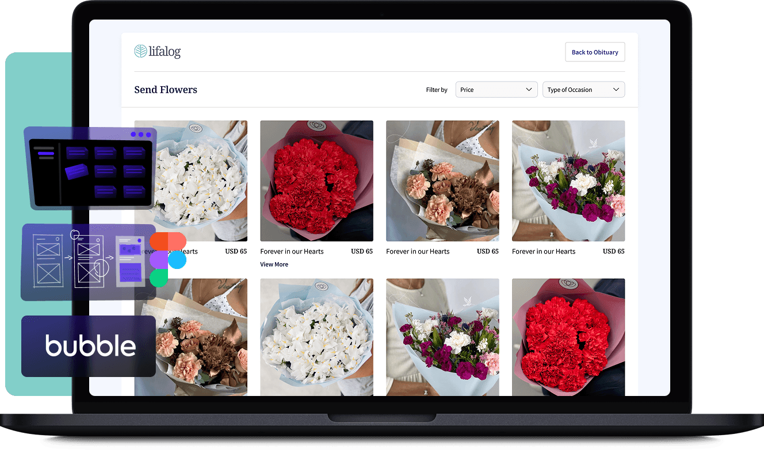Choose the peach and brown bouquet in top row
764x450 pixels.
click(x=442, y=180)
